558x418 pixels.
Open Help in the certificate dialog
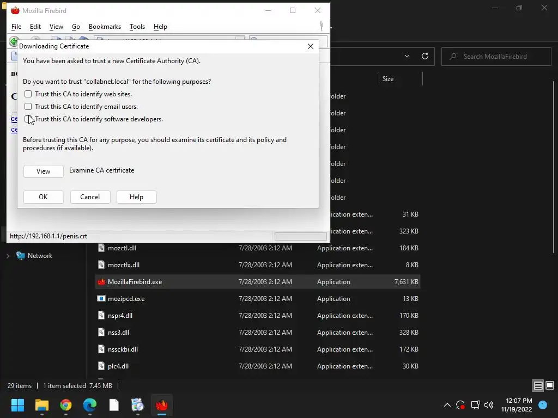coord(136,197)
